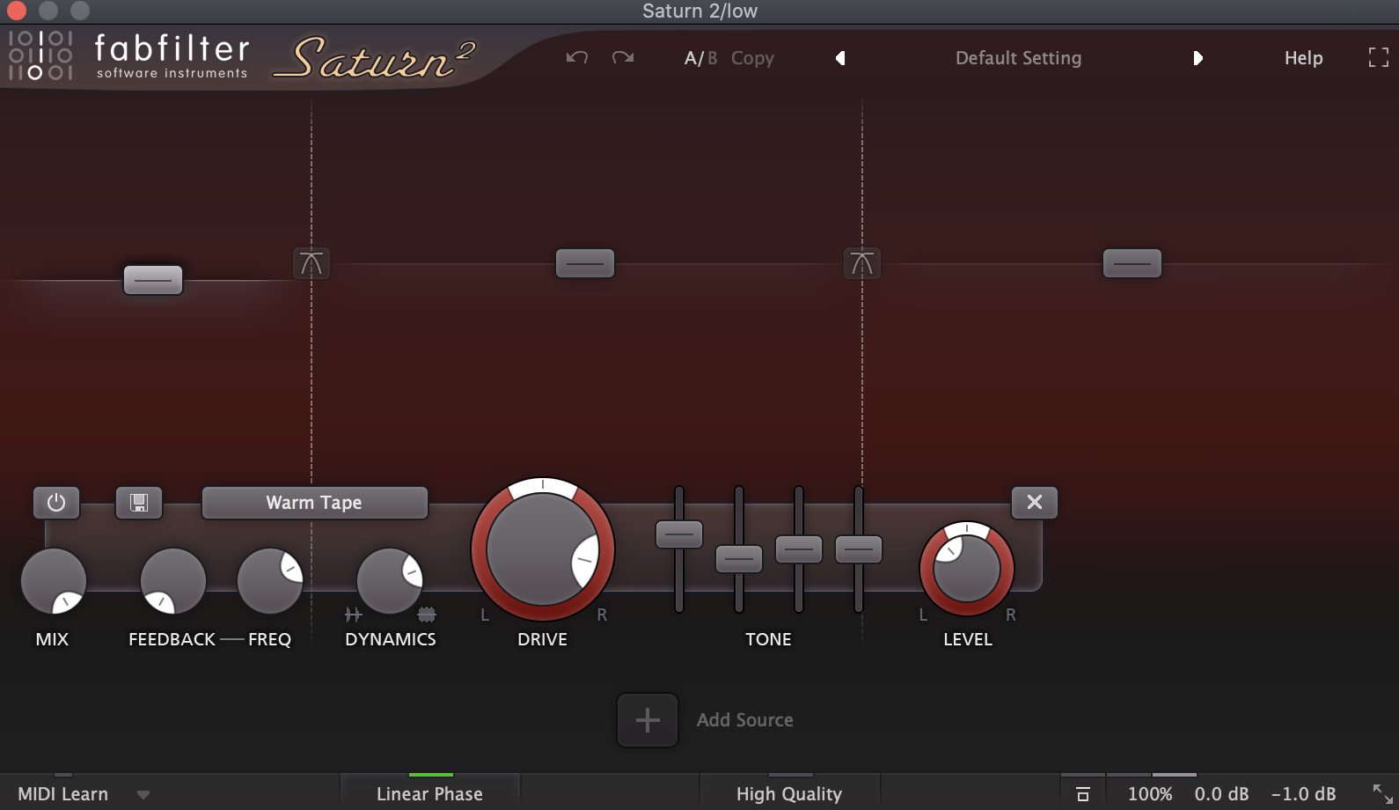Copy the A state to B
Image resolution: width=1399 pixels, height=810 pixels.
pyautogui.click(x=752, y=58)
